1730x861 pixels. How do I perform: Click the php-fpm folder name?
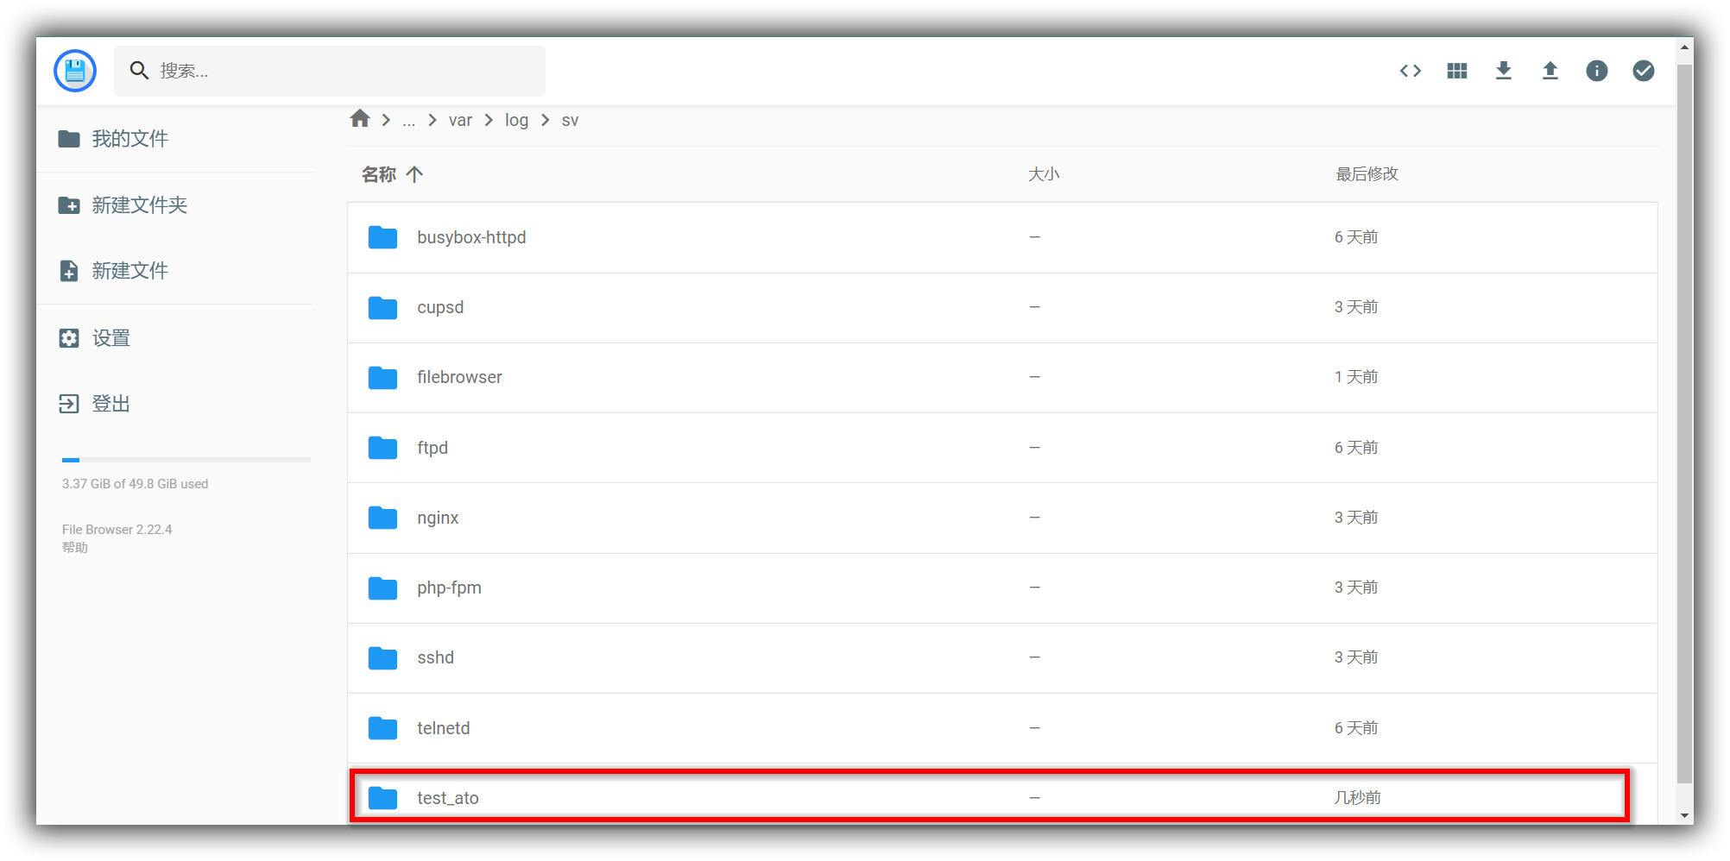tap(449, 588)
